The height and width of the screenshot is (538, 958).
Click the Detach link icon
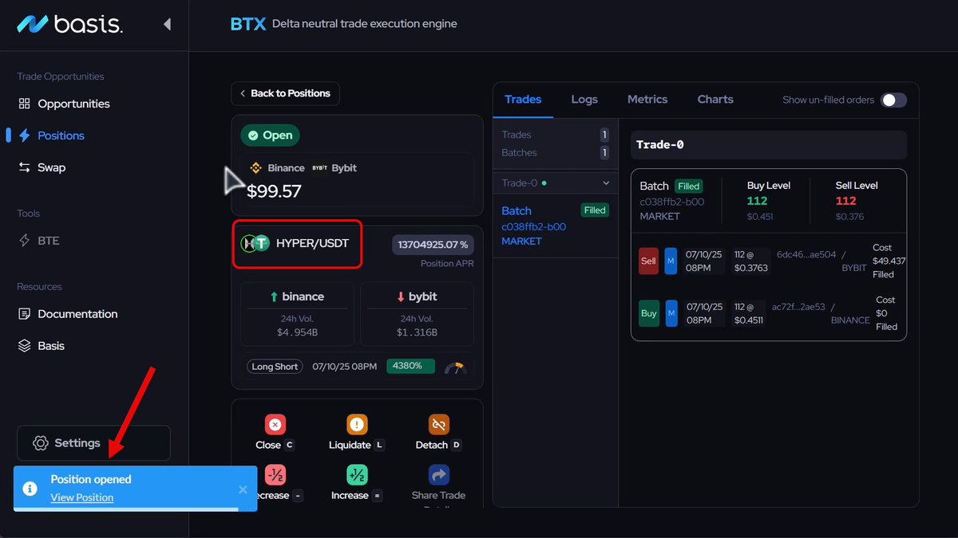point(438,424)
